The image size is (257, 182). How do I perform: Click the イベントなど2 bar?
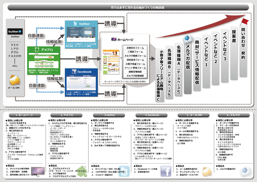pos(216,59)
